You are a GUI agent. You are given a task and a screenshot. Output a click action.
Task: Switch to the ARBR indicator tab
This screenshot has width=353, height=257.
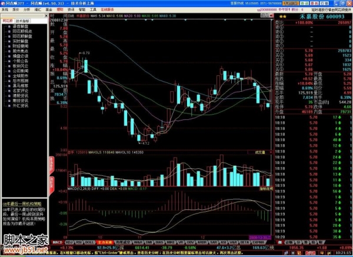click(202, 242)
